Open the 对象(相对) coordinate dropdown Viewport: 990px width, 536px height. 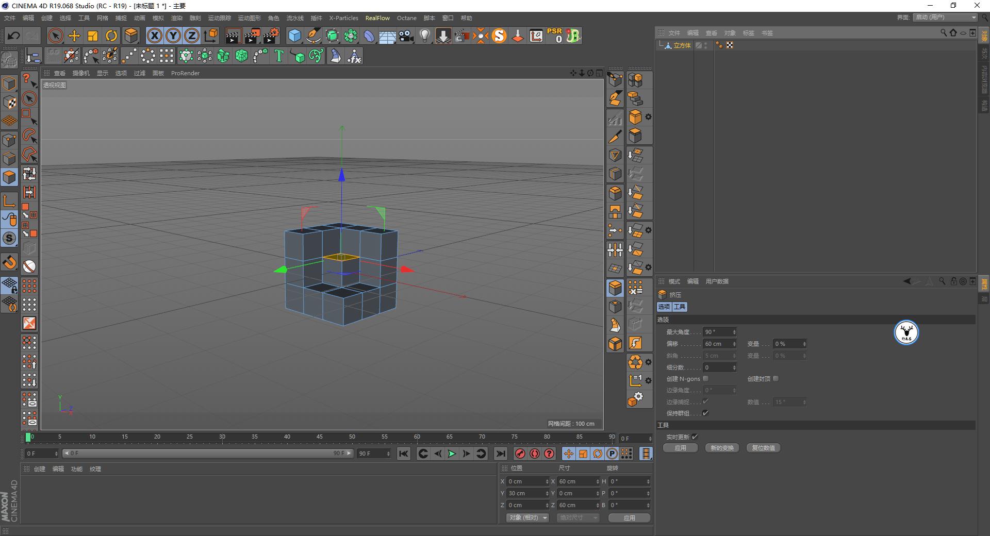click(x=527, y=517)
